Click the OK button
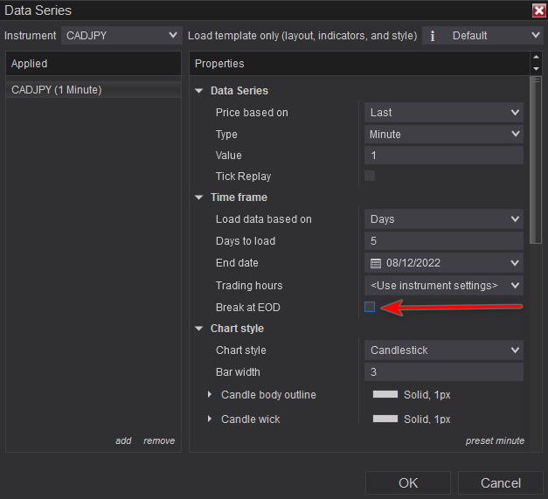This screenshot has width=548, height=499. (x=408, y=483)
